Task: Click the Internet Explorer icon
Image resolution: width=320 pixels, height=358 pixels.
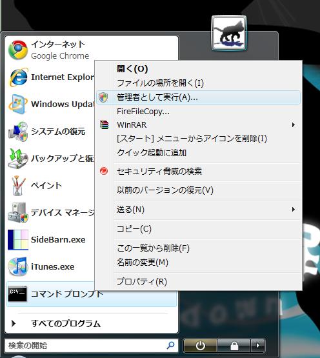Action: (18, 77)
